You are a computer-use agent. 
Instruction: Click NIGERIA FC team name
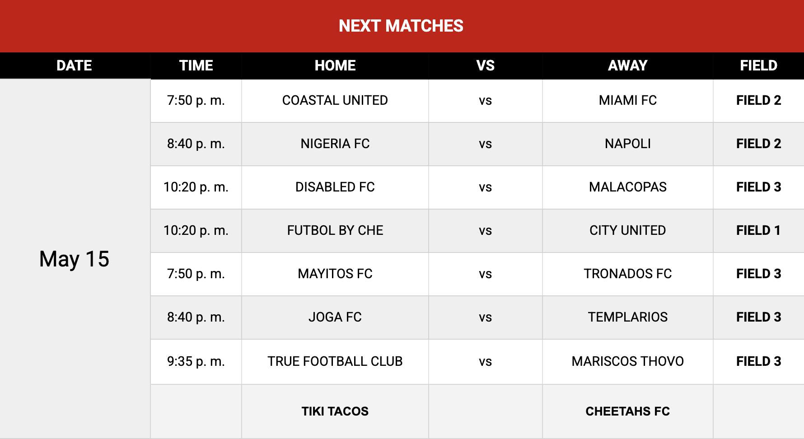pyautogui.click(x=335, y=144)
